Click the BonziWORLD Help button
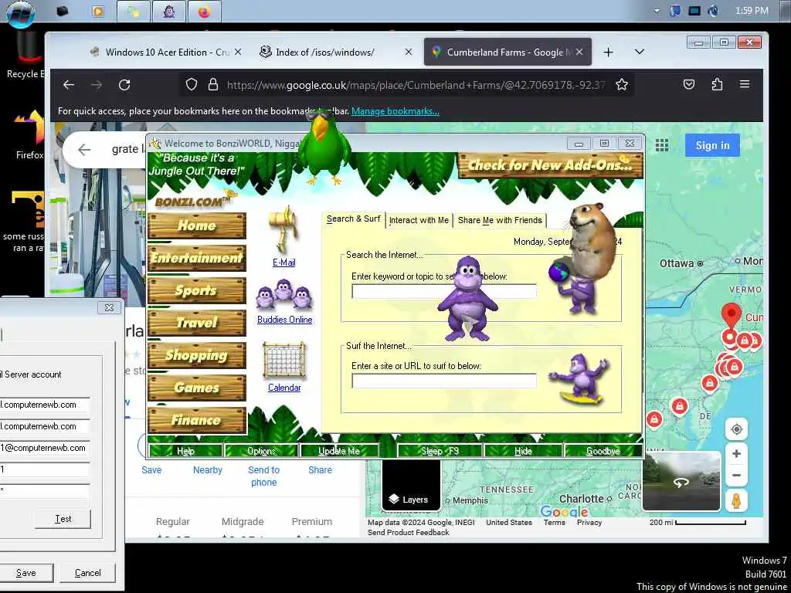This screenshot has height=593, width=791. (x=185, y=451)
